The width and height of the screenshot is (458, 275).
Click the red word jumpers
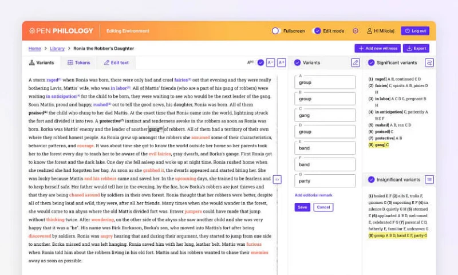(x=193, y=211)
